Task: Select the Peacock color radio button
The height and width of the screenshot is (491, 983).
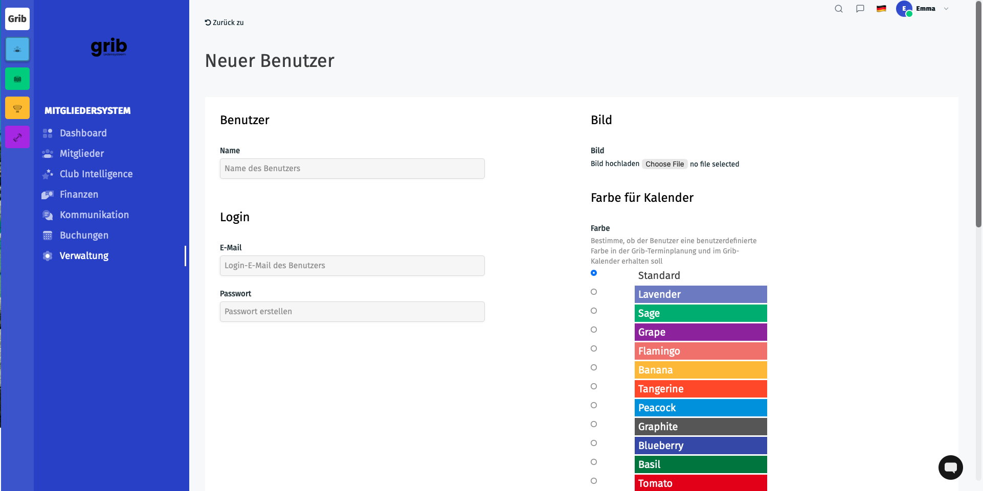Action: [x=594, y=405]
